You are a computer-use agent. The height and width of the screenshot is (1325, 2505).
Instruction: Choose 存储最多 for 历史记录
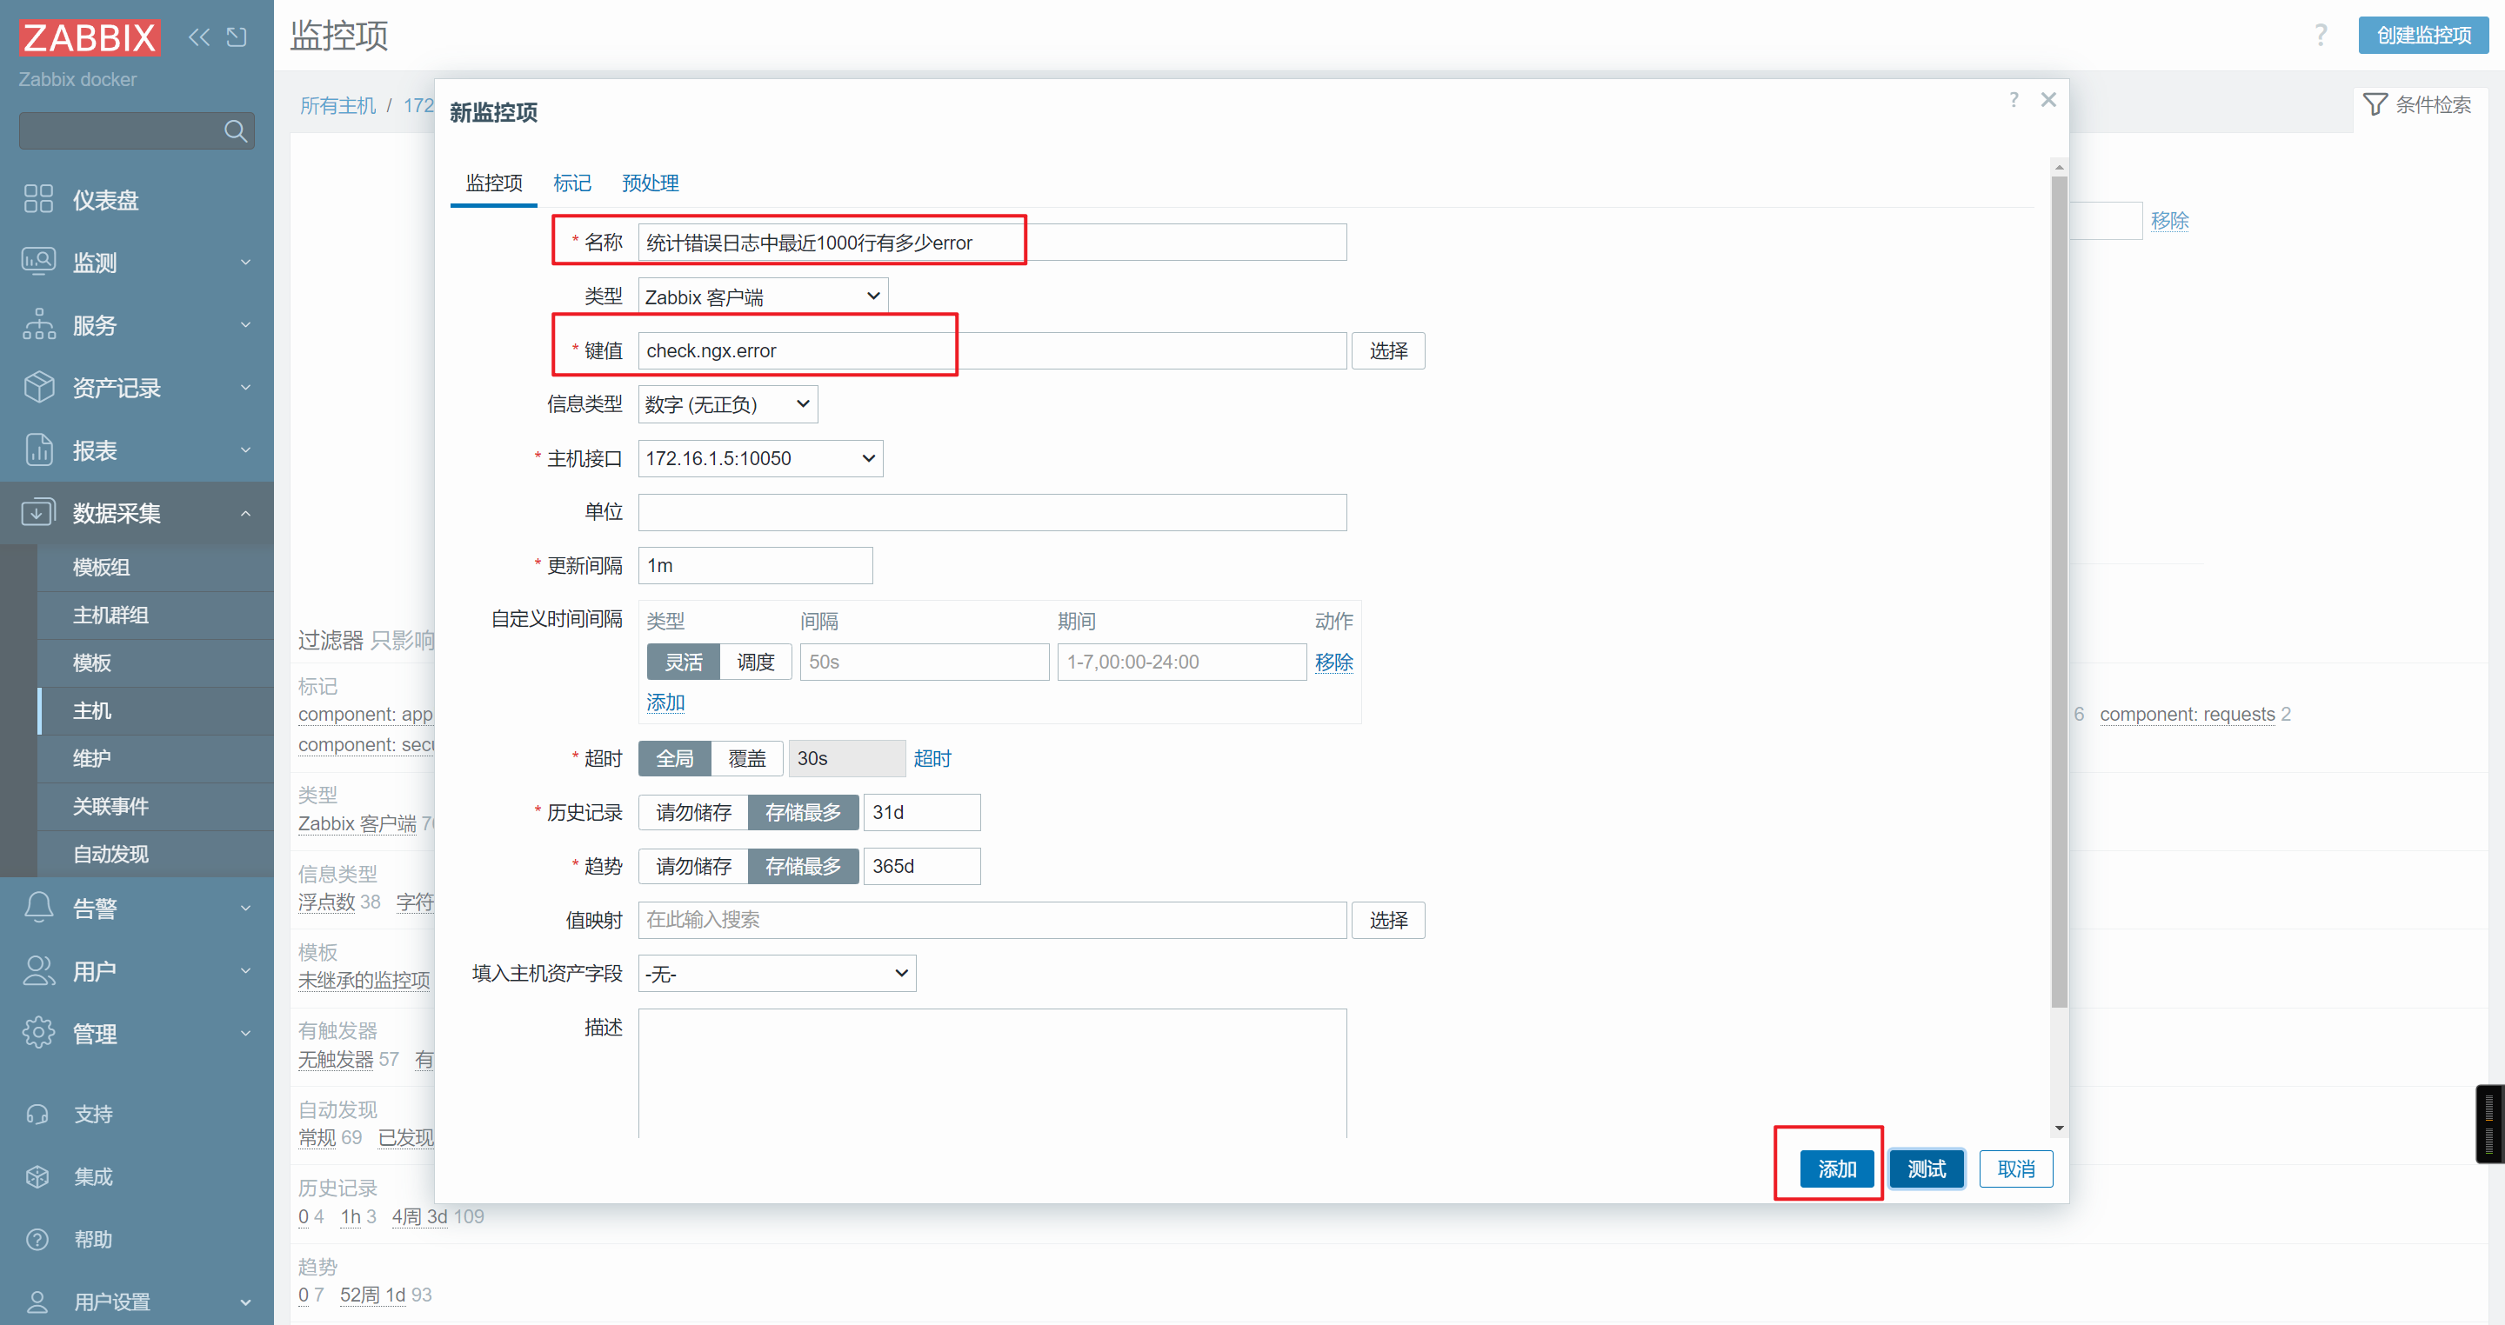point(803,813)
